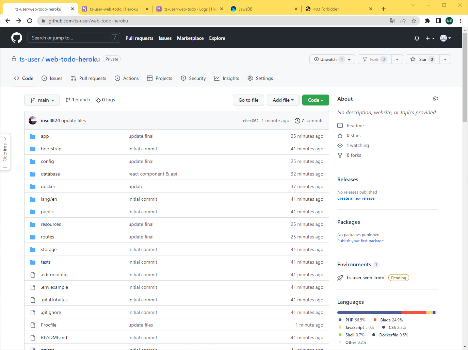This screenshot has height=350, width=468.
Task: Open the green Code dropdown
Action: coord(316,100)
